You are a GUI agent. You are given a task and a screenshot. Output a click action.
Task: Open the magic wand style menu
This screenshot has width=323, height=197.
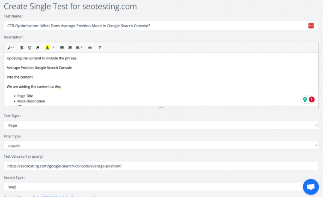point(11,48)
